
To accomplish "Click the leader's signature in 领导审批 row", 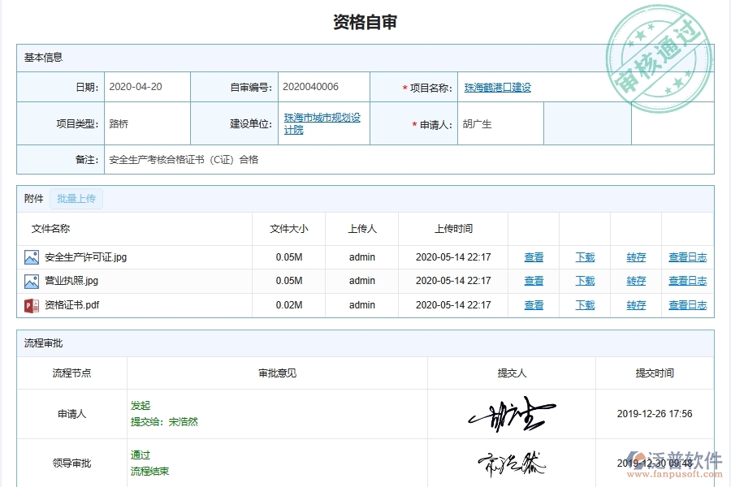I will point(512,463).
